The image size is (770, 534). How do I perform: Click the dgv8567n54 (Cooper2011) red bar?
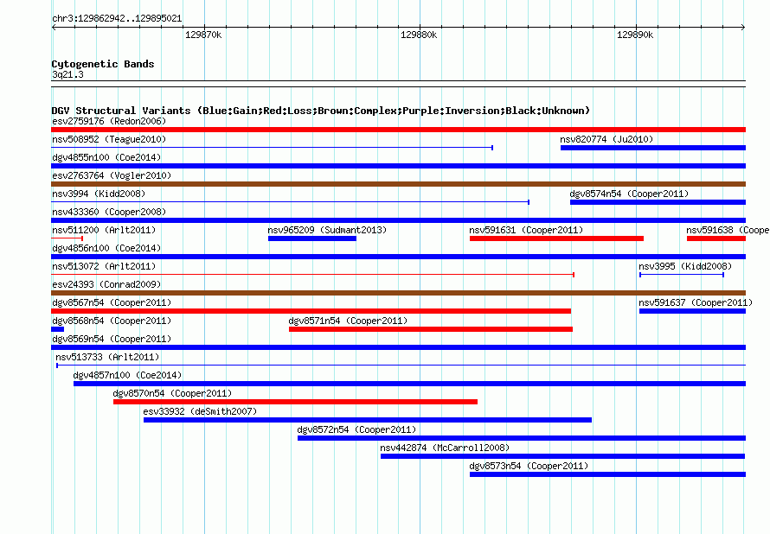click(311, 311)
